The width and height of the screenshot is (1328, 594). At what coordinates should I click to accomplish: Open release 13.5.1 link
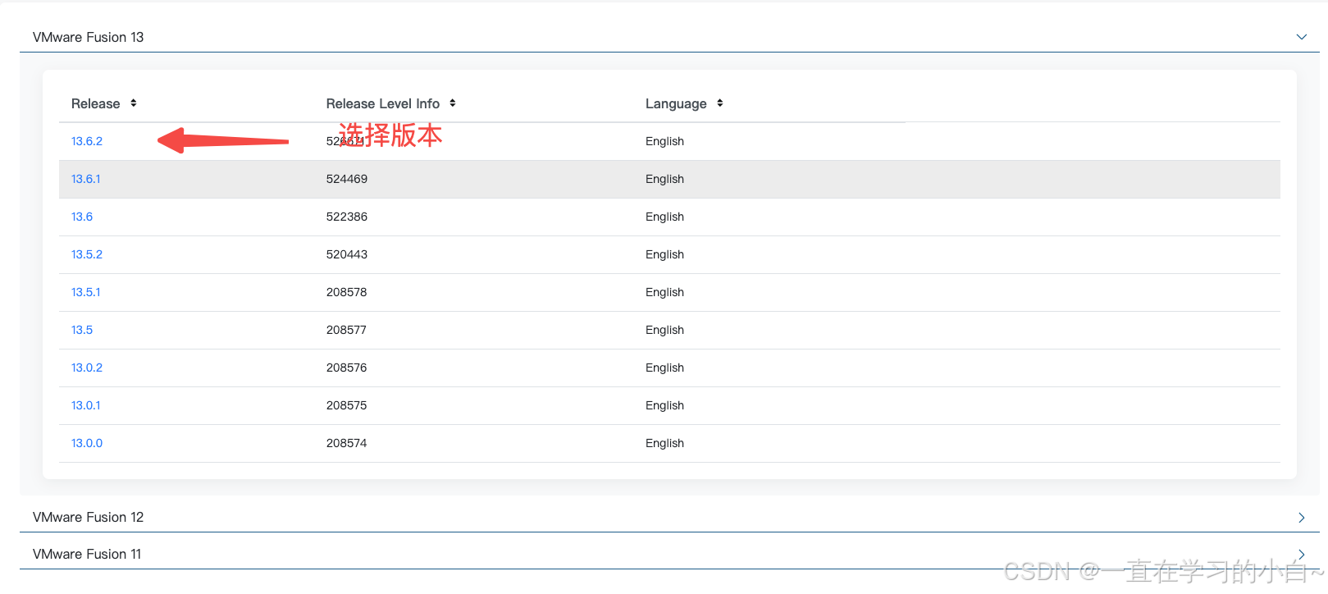86,292
